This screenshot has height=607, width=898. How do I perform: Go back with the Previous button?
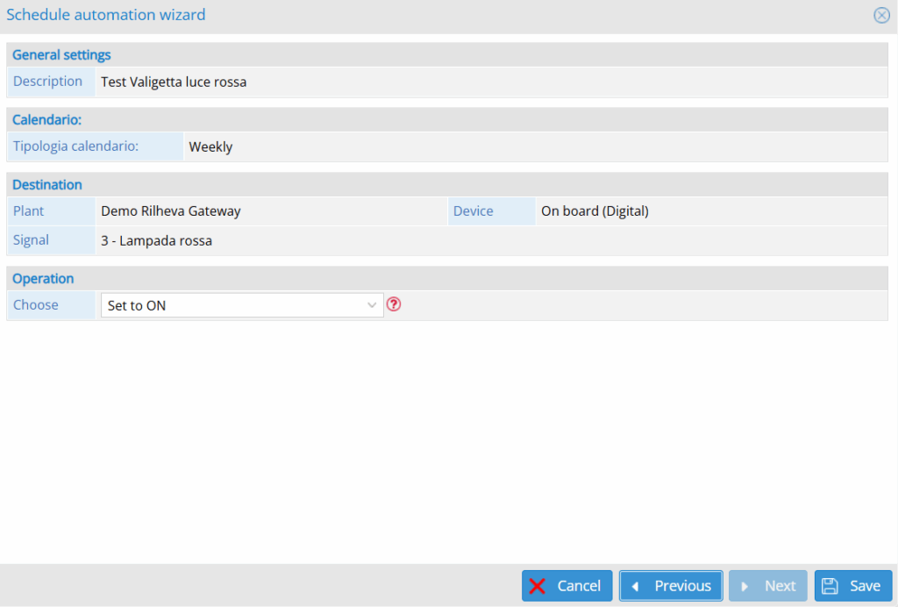pyautogui.click(x=671, y=585)
